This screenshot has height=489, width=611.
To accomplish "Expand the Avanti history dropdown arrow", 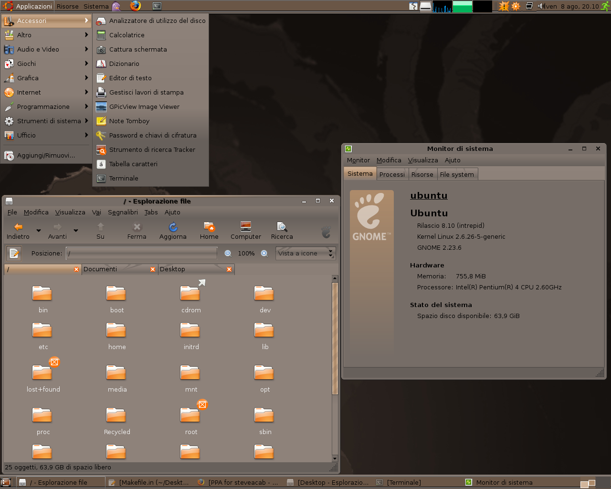I will tap(75, 231).
